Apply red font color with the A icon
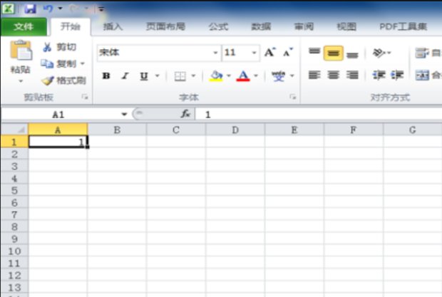The image size is (442, 297). click(243, 75)
